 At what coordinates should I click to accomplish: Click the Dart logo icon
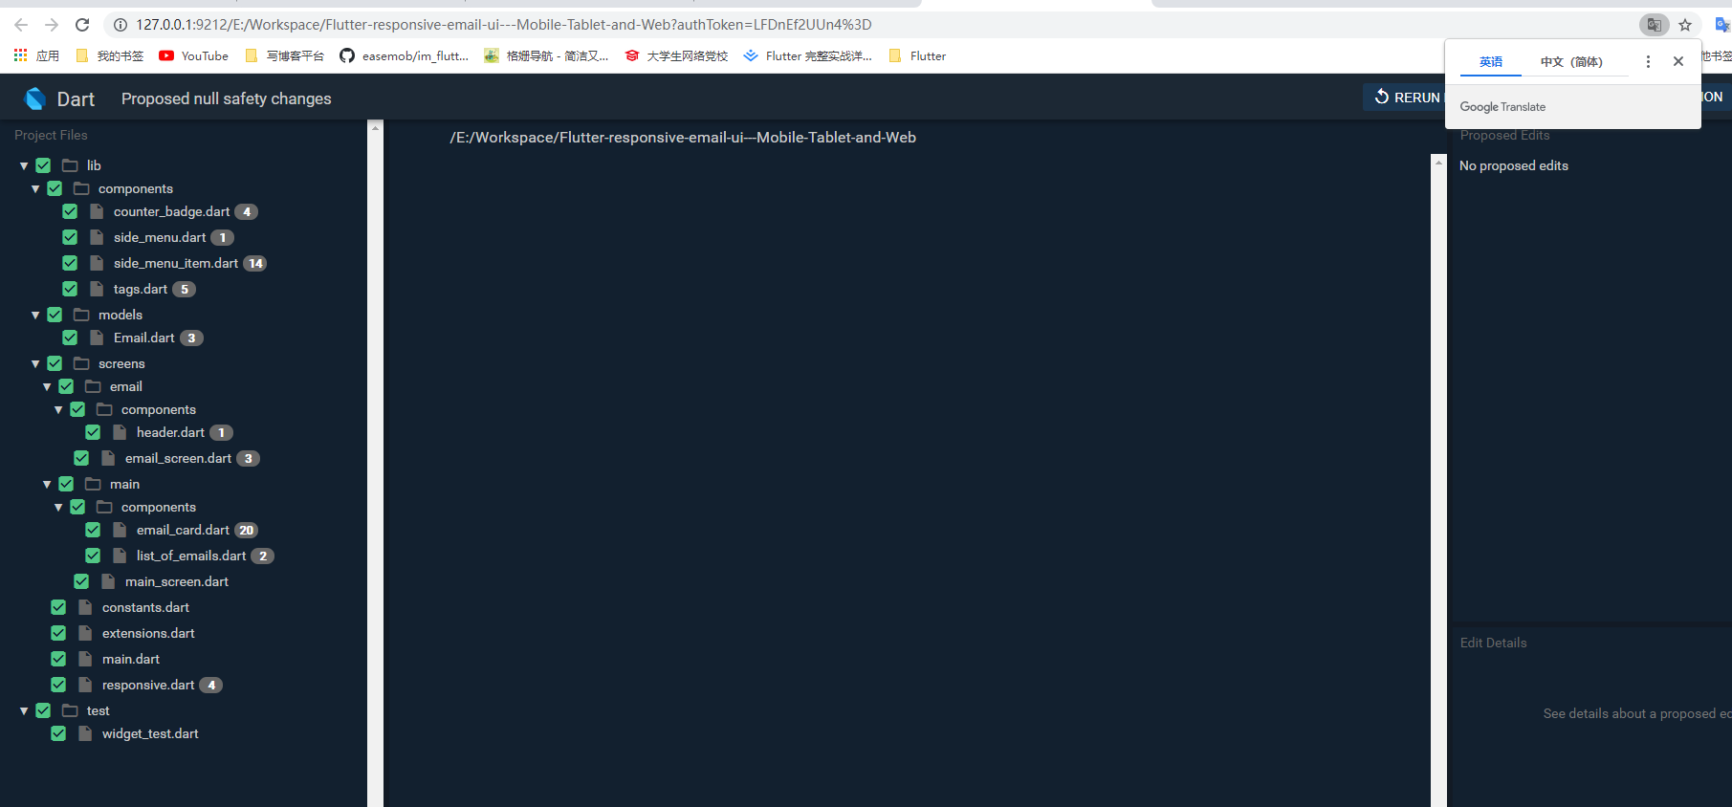pyautogui.click(x=35, y=98)
